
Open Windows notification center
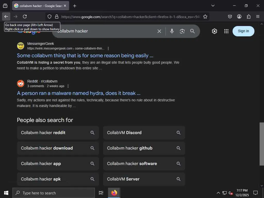(x=255, y=193)
